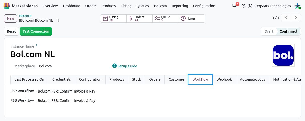Viewport: 305px width, 121px height.
Task: Open the record actions three-dot menu
Action: [x=58, y=20]
